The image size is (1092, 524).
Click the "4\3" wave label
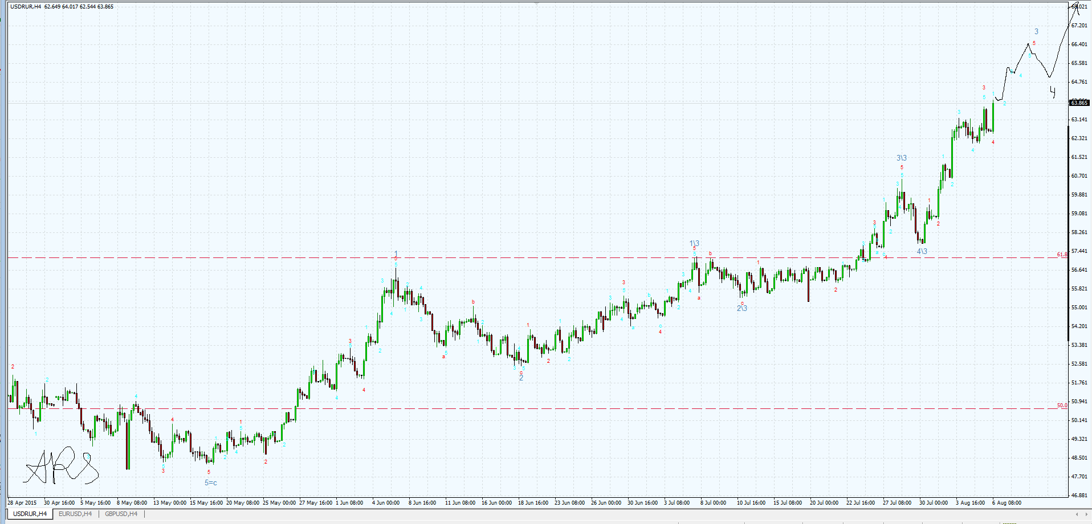pos(922,251)
